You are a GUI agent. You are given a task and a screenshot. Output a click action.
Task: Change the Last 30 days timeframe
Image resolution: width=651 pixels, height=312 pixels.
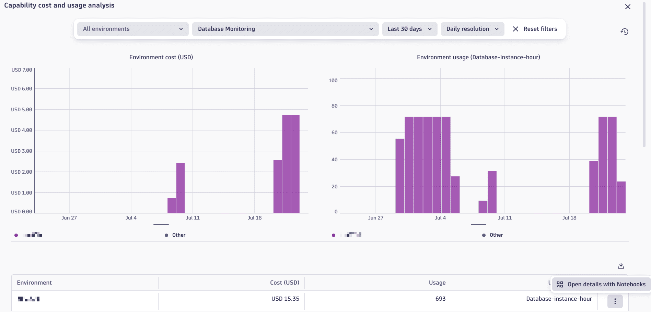point(409,29)
